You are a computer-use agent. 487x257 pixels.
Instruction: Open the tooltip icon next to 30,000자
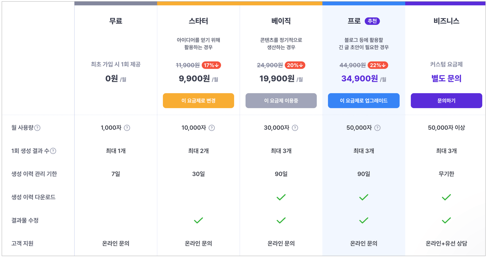click(295, 128)
